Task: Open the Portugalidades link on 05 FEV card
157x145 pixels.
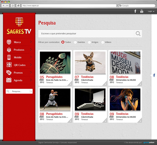Action: [x=54, y=77]
